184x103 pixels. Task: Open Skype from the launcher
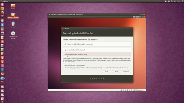pyautogui.click(x=2, y=25)
